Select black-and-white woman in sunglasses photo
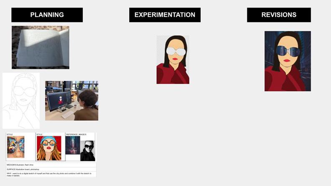 point(87,150)
